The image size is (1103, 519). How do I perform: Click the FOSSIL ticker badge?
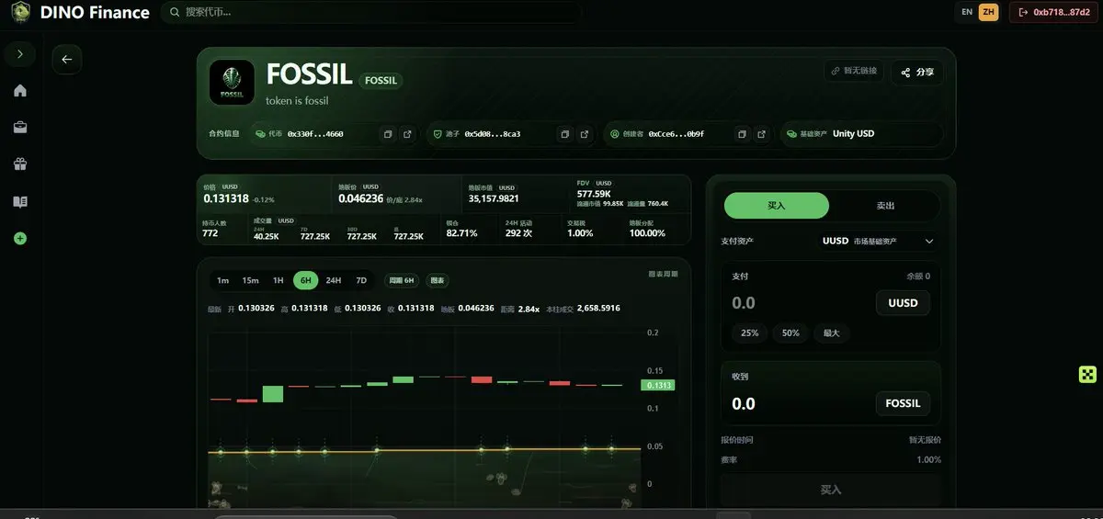click(x=381, y=81)
